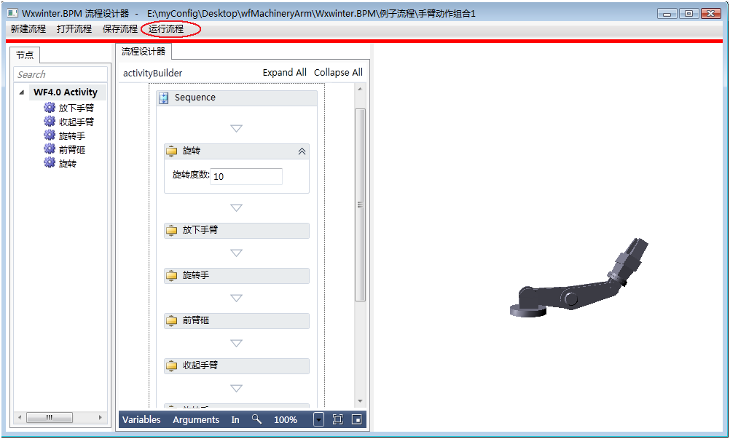Click the node panel scrollbar left arrow
The height and width of the screenshot is (439, 730).
coord(20,418)
